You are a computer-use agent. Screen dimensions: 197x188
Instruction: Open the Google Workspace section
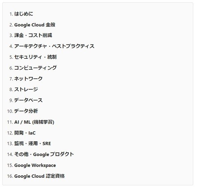(35, 165)
